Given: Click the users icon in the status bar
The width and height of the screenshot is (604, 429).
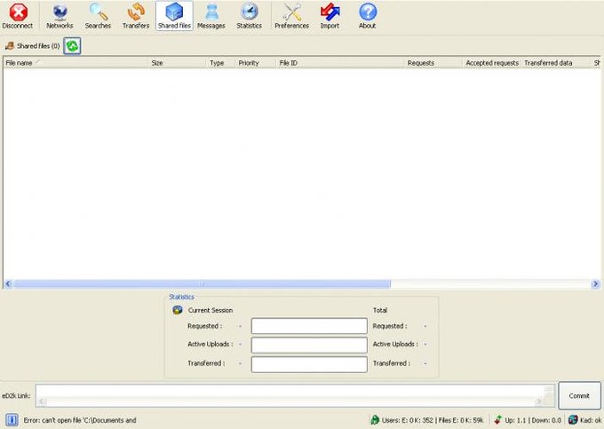Looking at the screenshot, I should coord(375,420).
